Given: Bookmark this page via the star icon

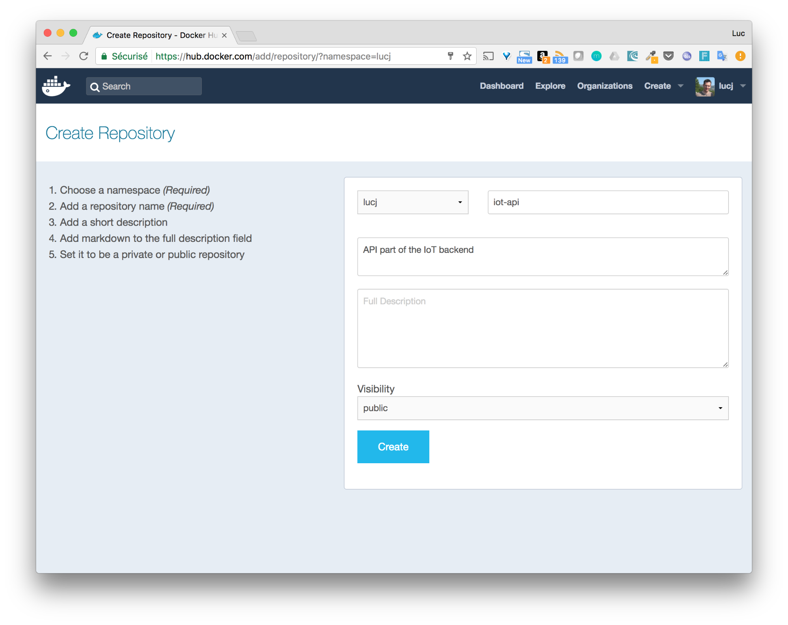Looking at the screenshot, I should pyautogui.click(x=467, y=56).
